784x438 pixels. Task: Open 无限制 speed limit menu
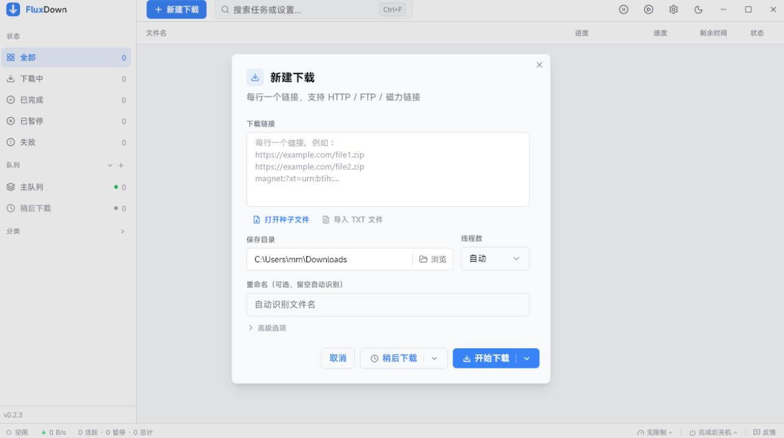click(x=655, y=433)
